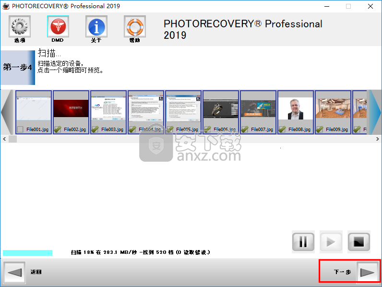Pause the scan
The height and width of the screenshot is (287, 382).
(303, 242)
